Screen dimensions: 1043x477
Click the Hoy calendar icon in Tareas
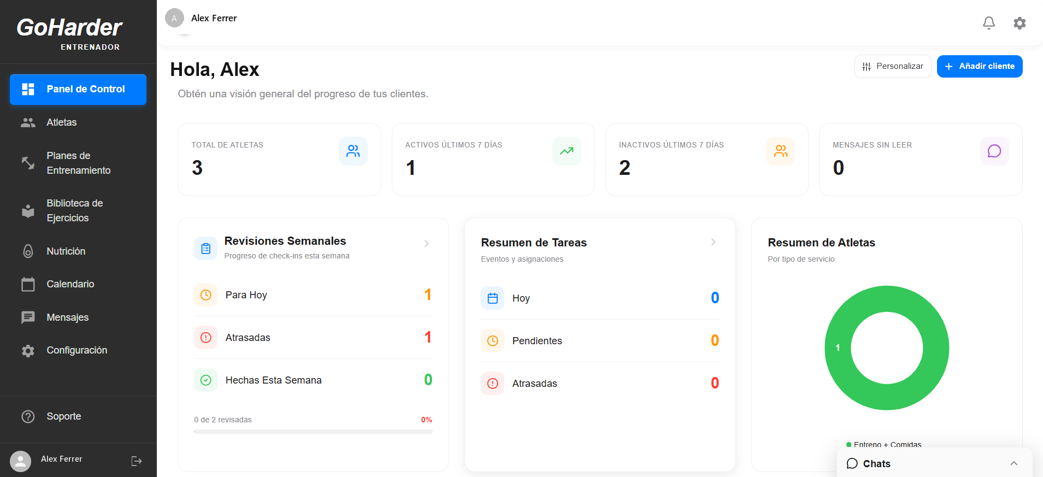coord(493,298)
